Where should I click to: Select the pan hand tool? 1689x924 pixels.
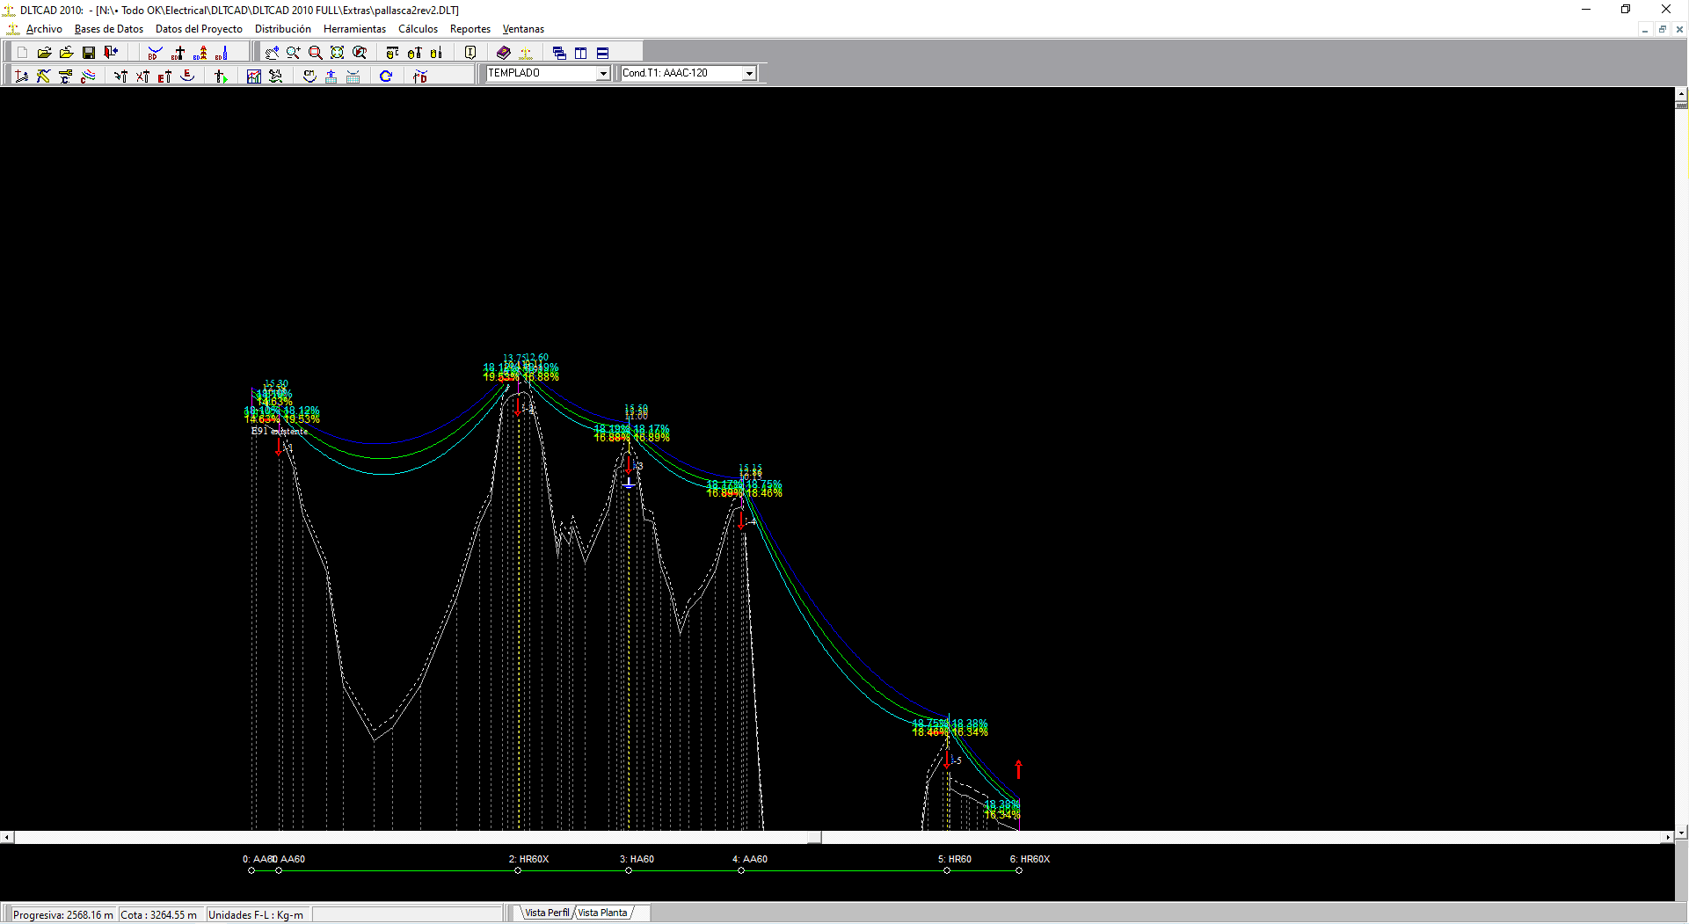[x=272, y=53]
